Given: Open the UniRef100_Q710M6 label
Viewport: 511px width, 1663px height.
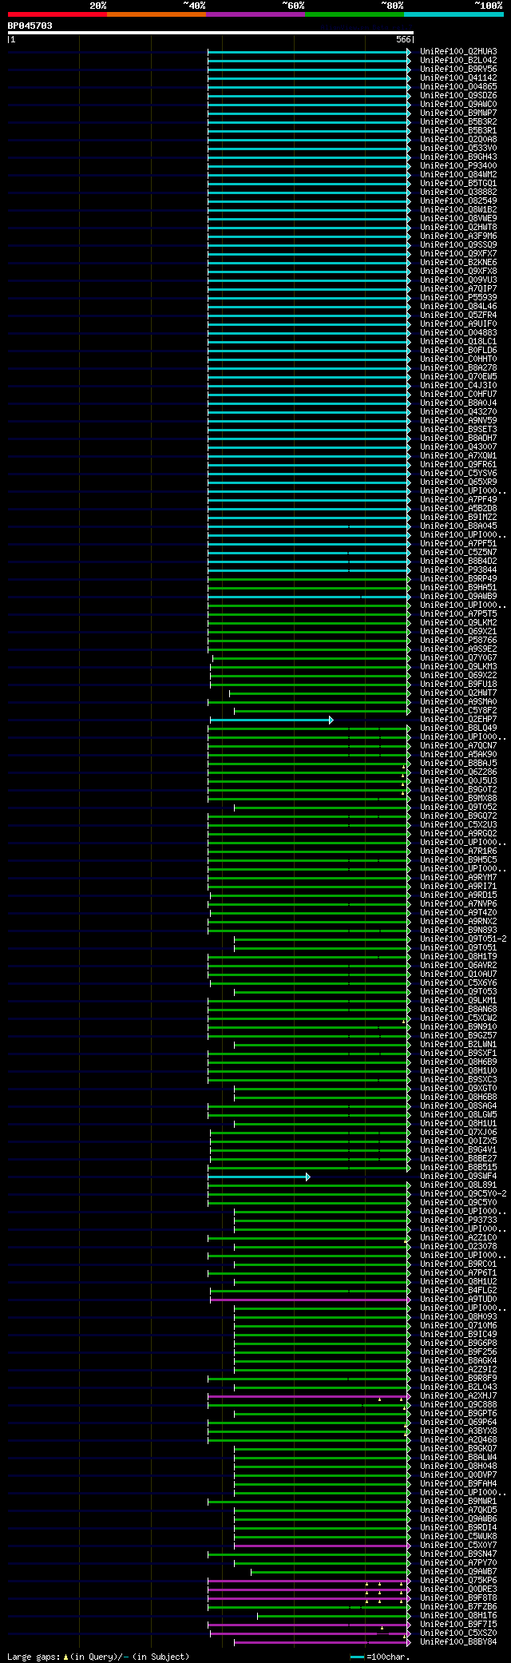Looking at the screenshot, I should point(458,1325).
